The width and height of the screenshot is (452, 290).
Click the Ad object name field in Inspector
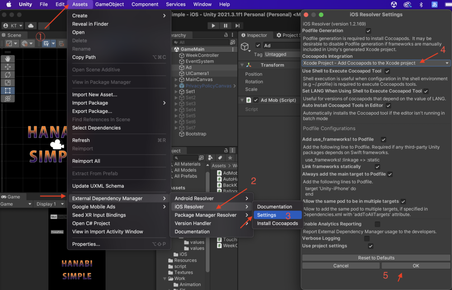pos(282,46)
